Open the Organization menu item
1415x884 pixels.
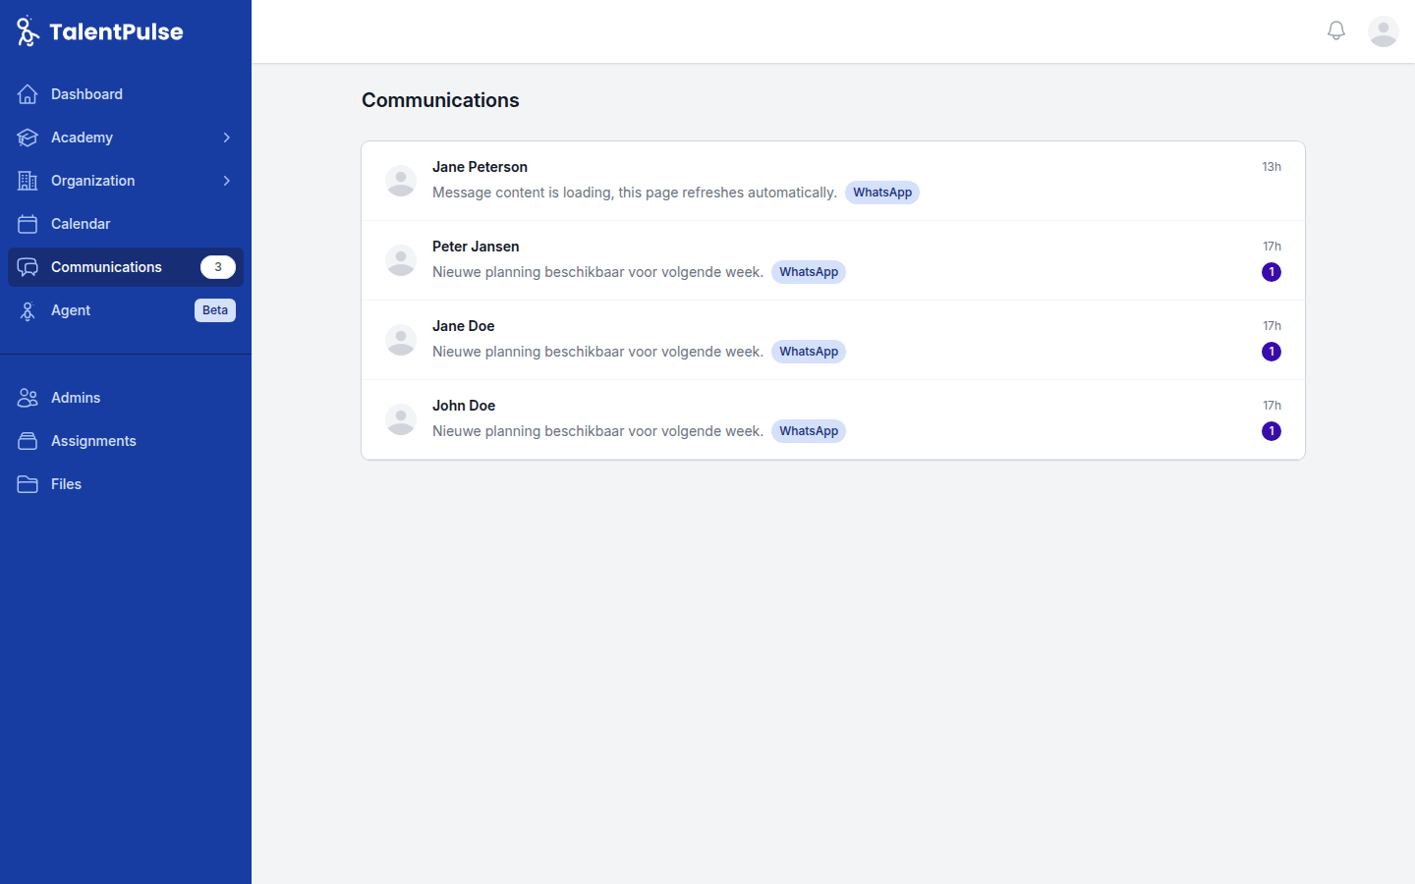[93, 181]
